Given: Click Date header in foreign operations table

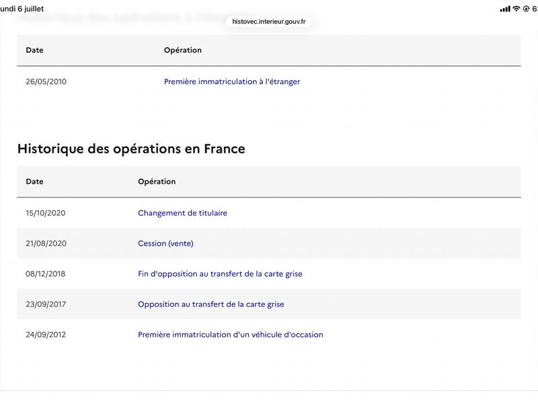Looking at the screenshot, I should point(35,50).
